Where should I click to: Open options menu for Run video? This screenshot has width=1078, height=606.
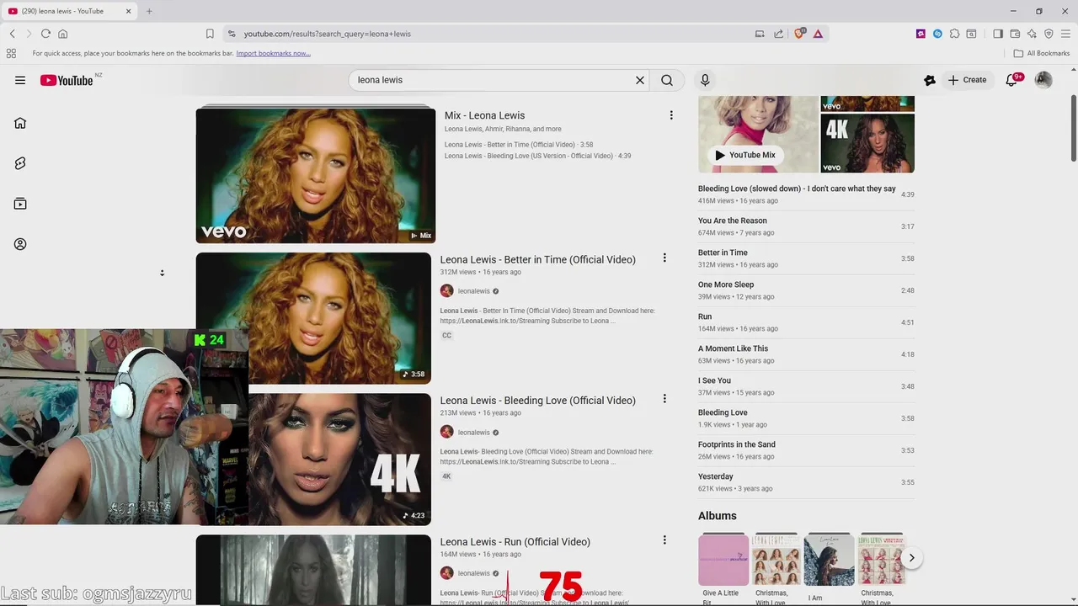[664, 540]
